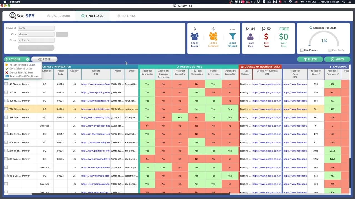The width and height of the screenshot is (355, 199).
Task: Select checkbox for 140 Sheri row
Action: point(6,84)
